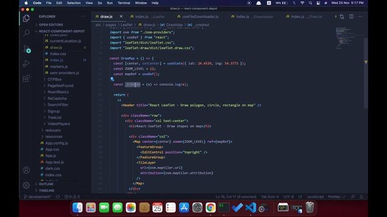Open editor more actions ellipsis
Viewport: 387px width, 217px height.
360,16
